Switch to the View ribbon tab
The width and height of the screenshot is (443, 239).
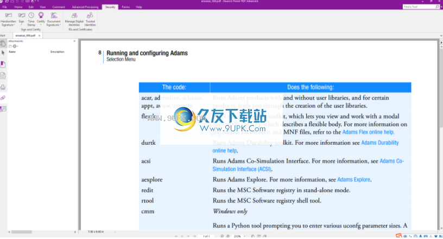coord(43,7)
